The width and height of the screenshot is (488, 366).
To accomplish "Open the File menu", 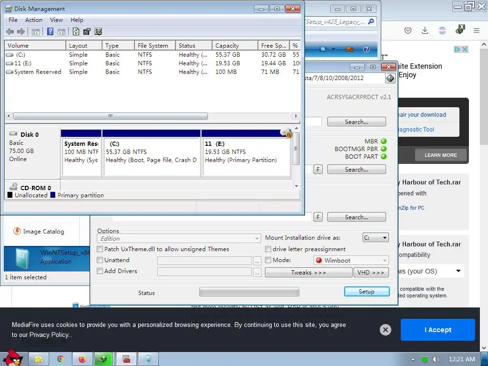I will (13, 20).
